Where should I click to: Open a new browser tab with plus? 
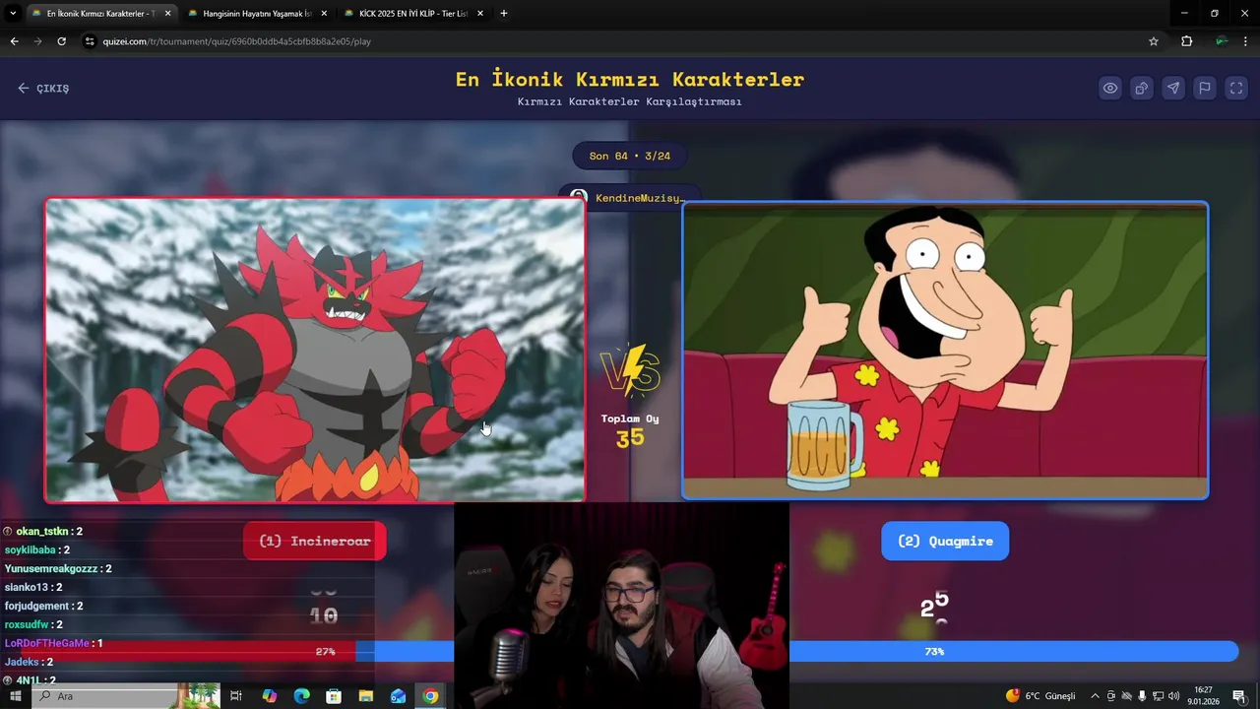click(504, 13)
